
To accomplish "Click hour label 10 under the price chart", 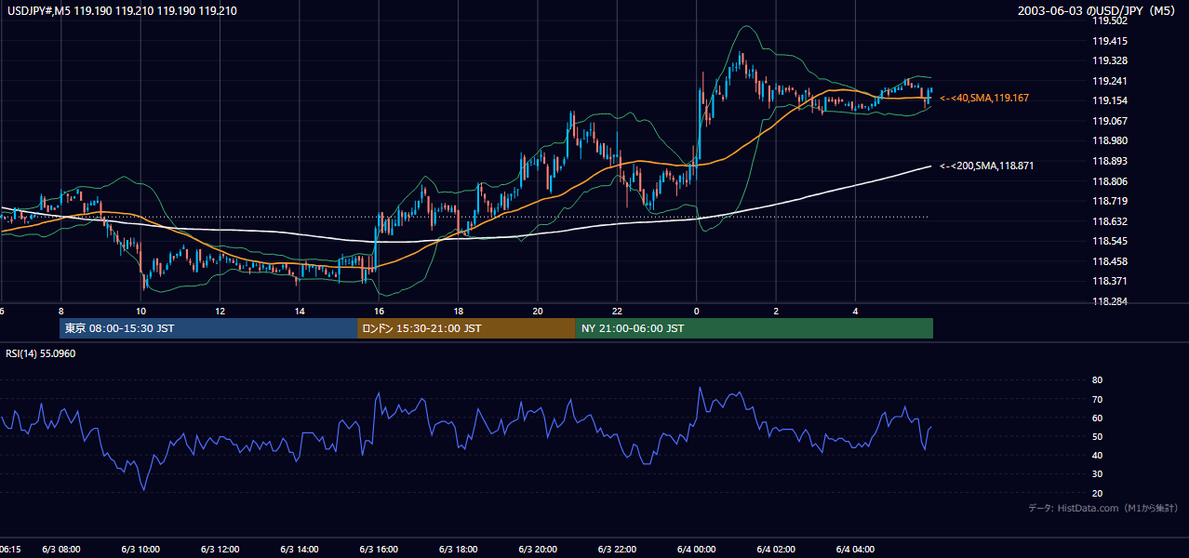I will [140, 311].
